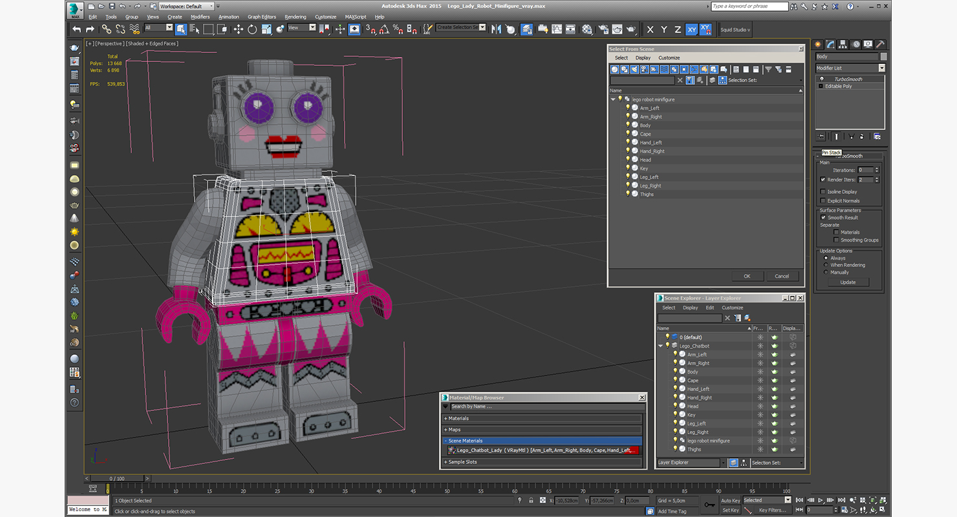The image size is (957, 517).
Task: Uncheck Render Iters checkbox
Action: pos(823,180)
